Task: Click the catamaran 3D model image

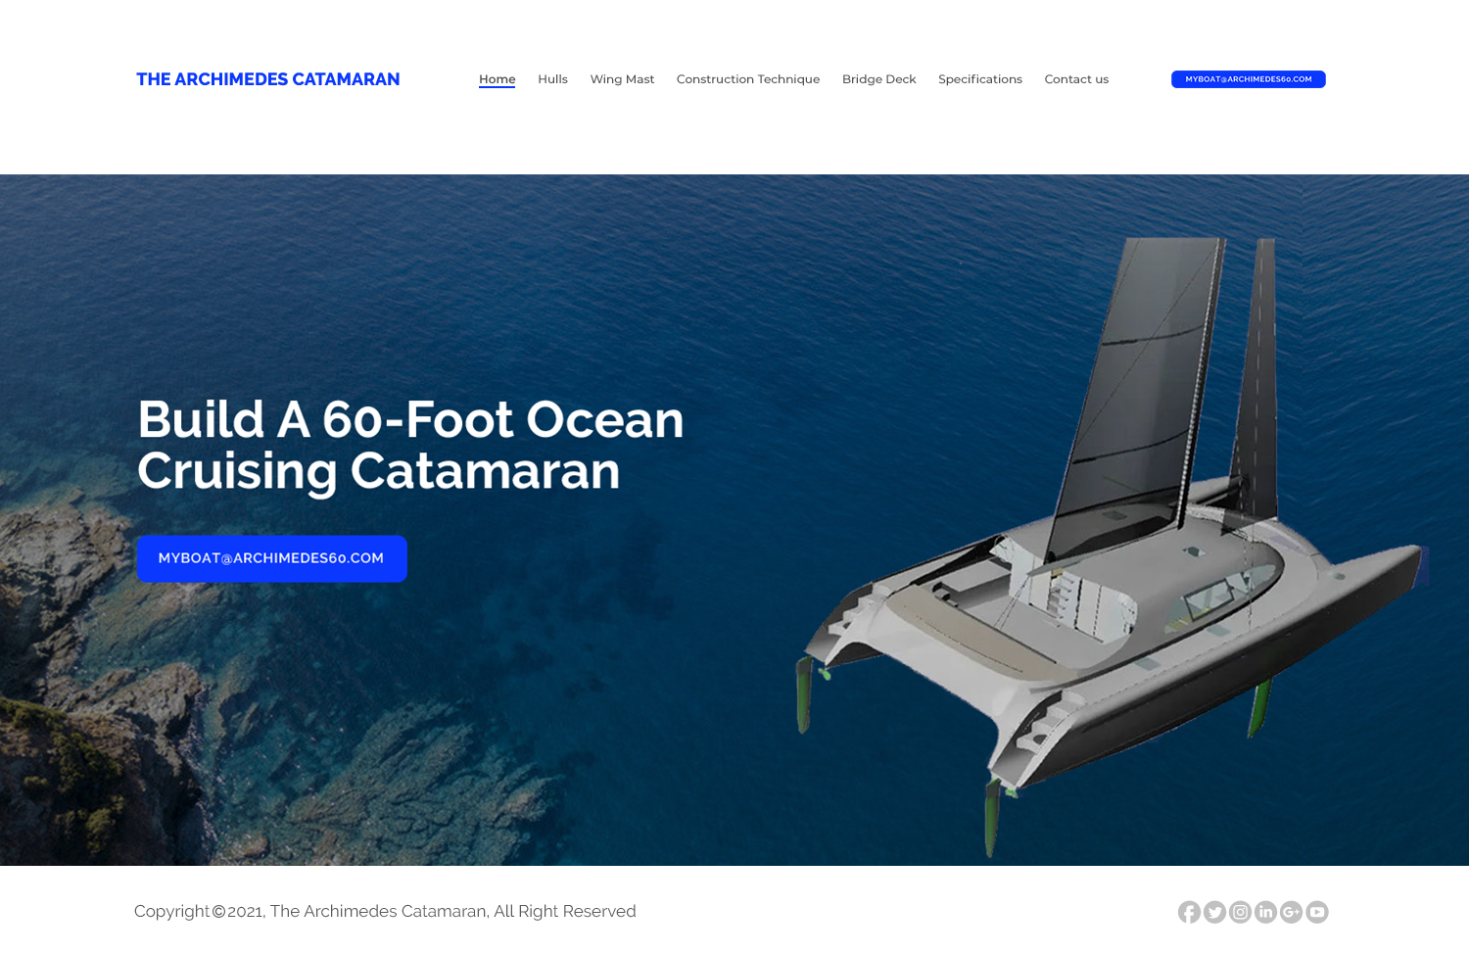Action: coord(1112,549)
